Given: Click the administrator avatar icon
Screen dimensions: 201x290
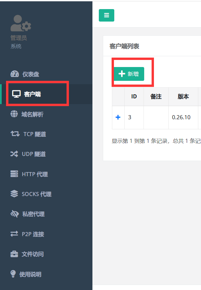Looking at the screenshot, I should [x=21, y=23].
